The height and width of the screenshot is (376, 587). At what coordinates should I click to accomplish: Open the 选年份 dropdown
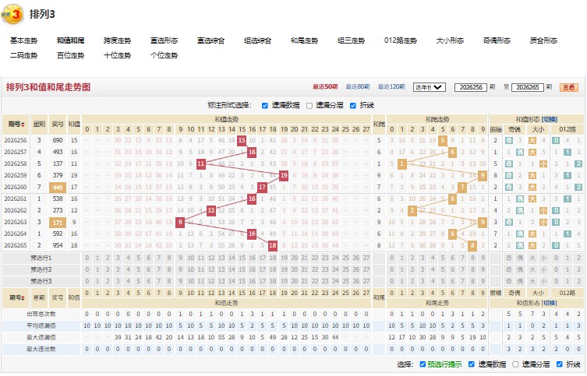pos(429,87)
